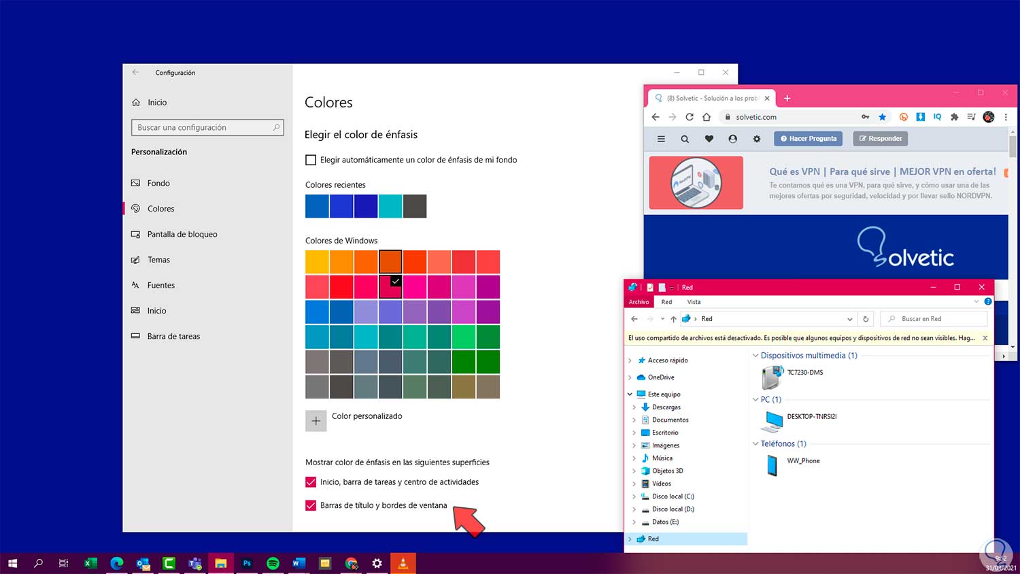1020x574 pixels.
Task: Click the Hacer Pregunta button
Action: coord(808,139)
